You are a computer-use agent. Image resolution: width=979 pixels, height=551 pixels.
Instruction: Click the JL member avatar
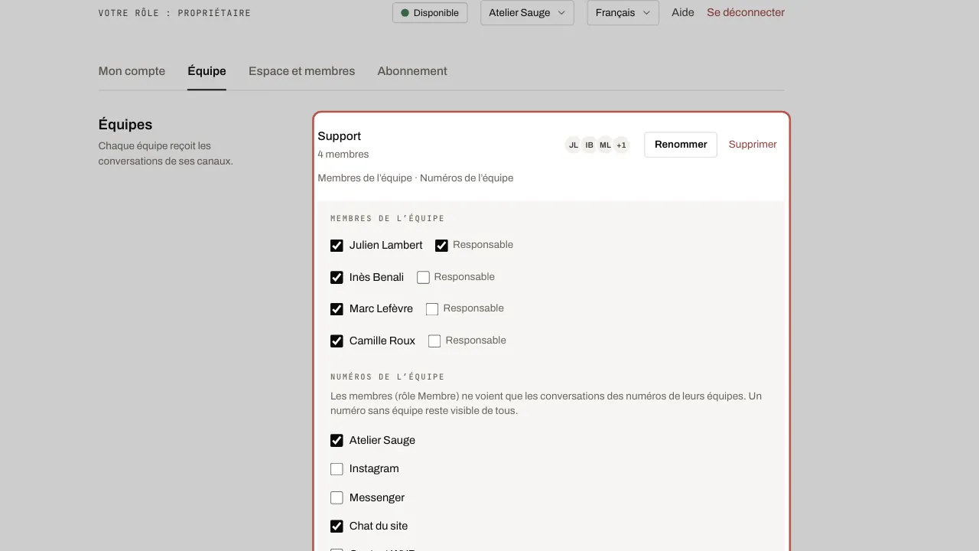(574, 145)
